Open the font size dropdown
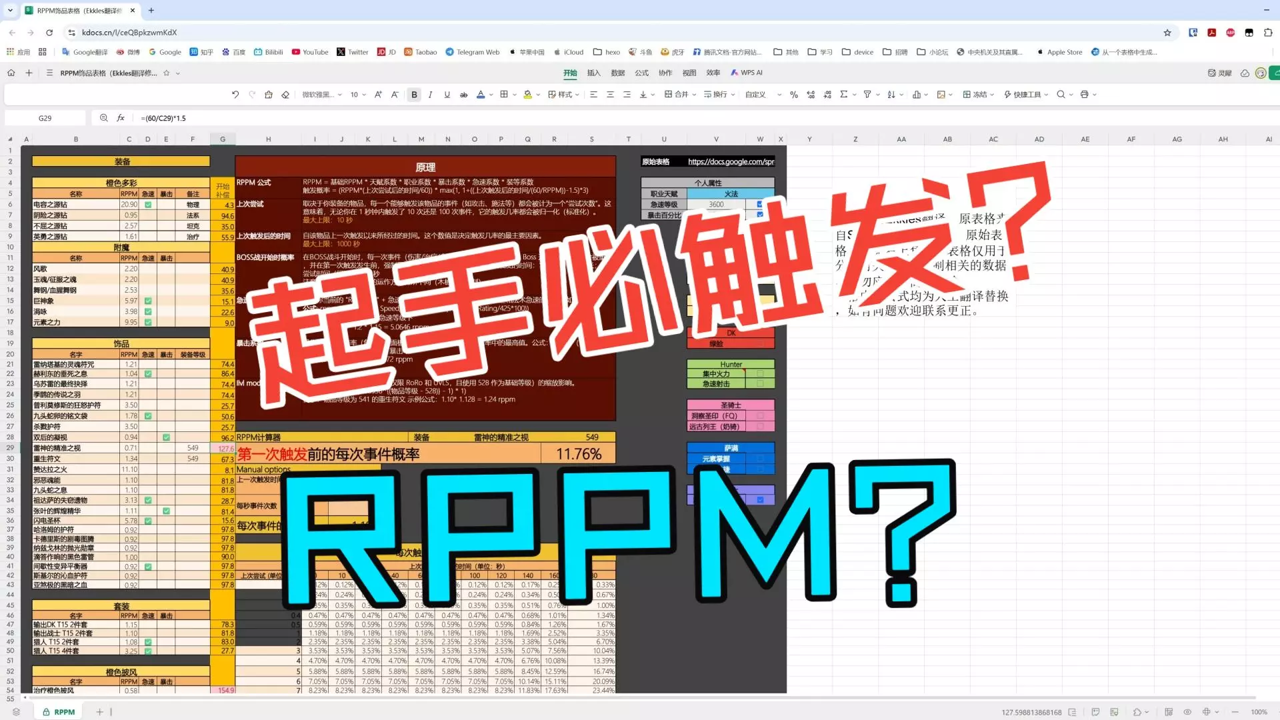This screenshot has width=1280, height=720. pos(359,95)
